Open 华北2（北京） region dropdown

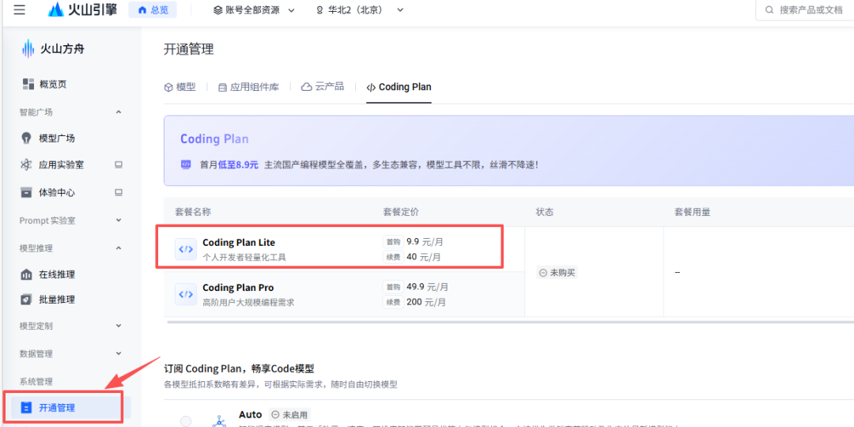(361, 9)
